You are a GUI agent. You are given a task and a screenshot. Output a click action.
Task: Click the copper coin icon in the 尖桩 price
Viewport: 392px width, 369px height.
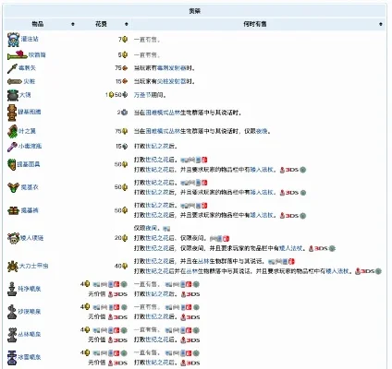125,81
